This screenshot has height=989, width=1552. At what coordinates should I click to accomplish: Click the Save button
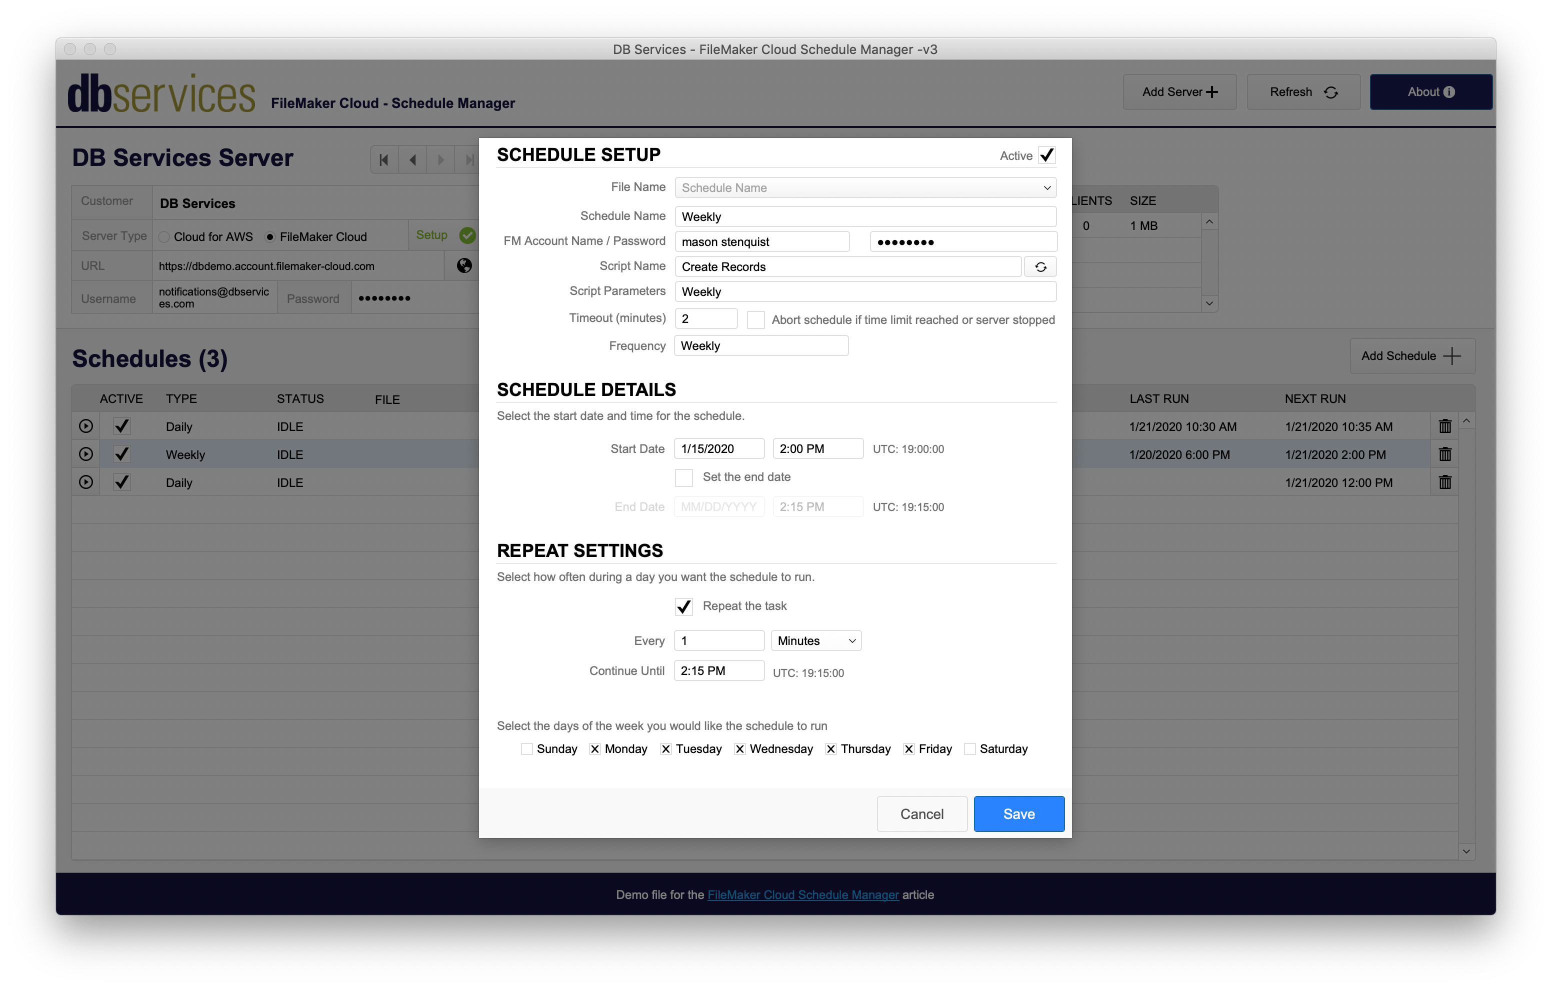[x=1019, y=814]
